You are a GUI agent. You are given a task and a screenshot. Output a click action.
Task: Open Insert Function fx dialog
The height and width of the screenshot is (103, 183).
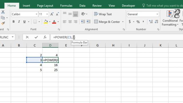coord(45,37)
